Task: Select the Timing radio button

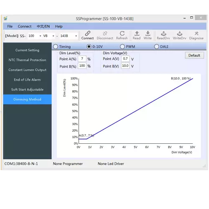Action: point(56,46)
